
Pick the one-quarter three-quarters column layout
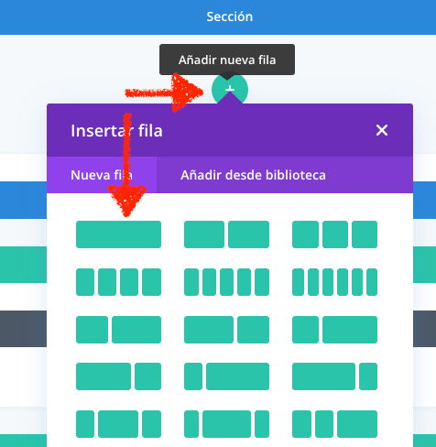pyautogui.click(x=334, y=330)
